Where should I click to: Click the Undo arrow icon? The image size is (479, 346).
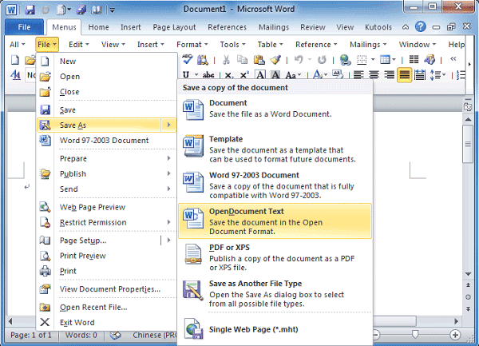[299, 60]
